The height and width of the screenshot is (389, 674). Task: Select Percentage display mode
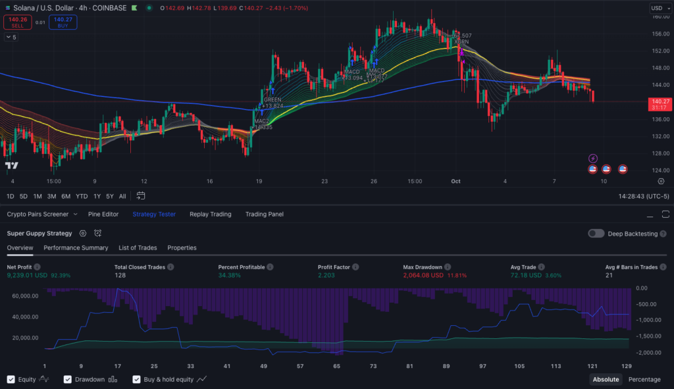click(x=644, y=379)
